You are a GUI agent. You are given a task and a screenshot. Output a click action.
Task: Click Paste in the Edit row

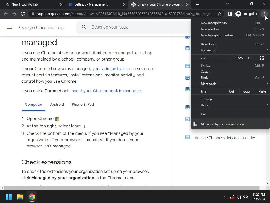click(262, 91)
